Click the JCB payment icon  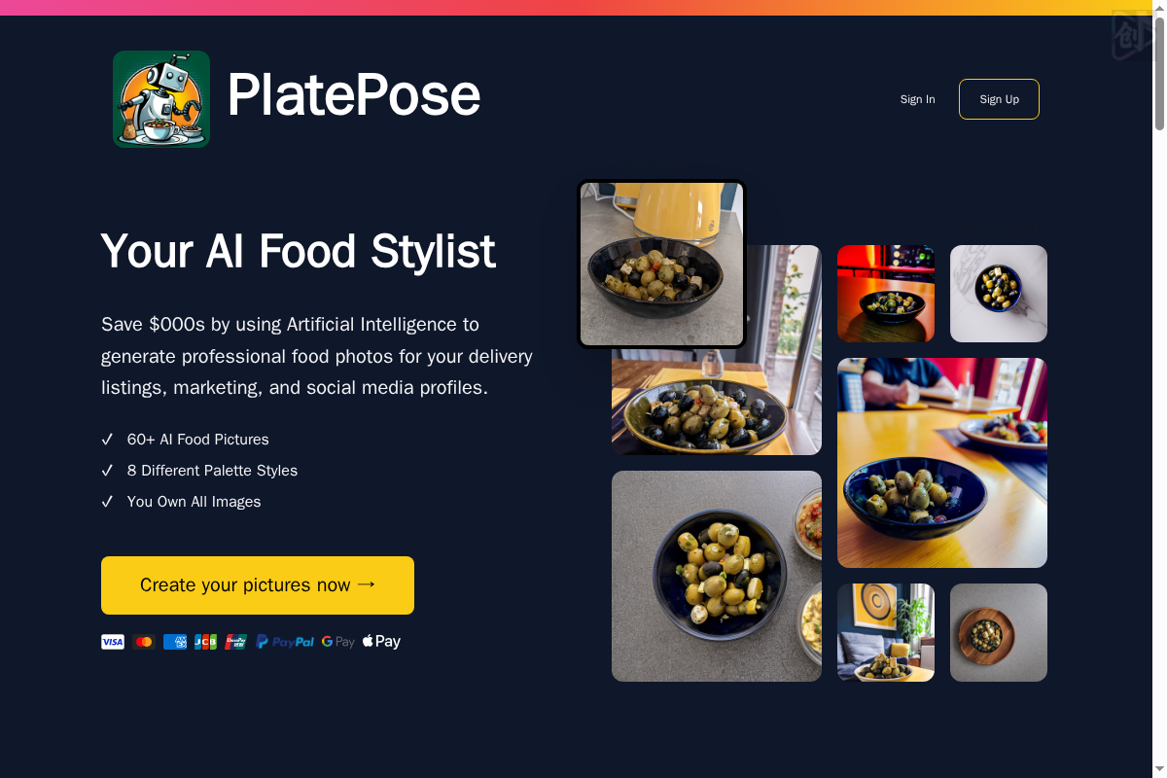pyautogui.click(x=205, y=642)
